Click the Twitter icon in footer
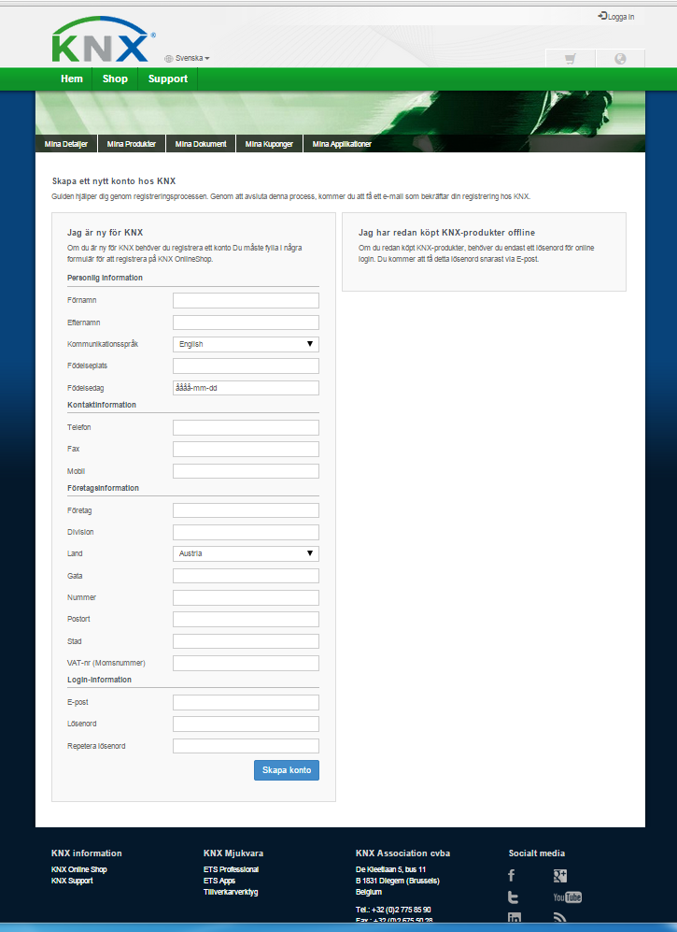677x932 pixels. [513, 897]
